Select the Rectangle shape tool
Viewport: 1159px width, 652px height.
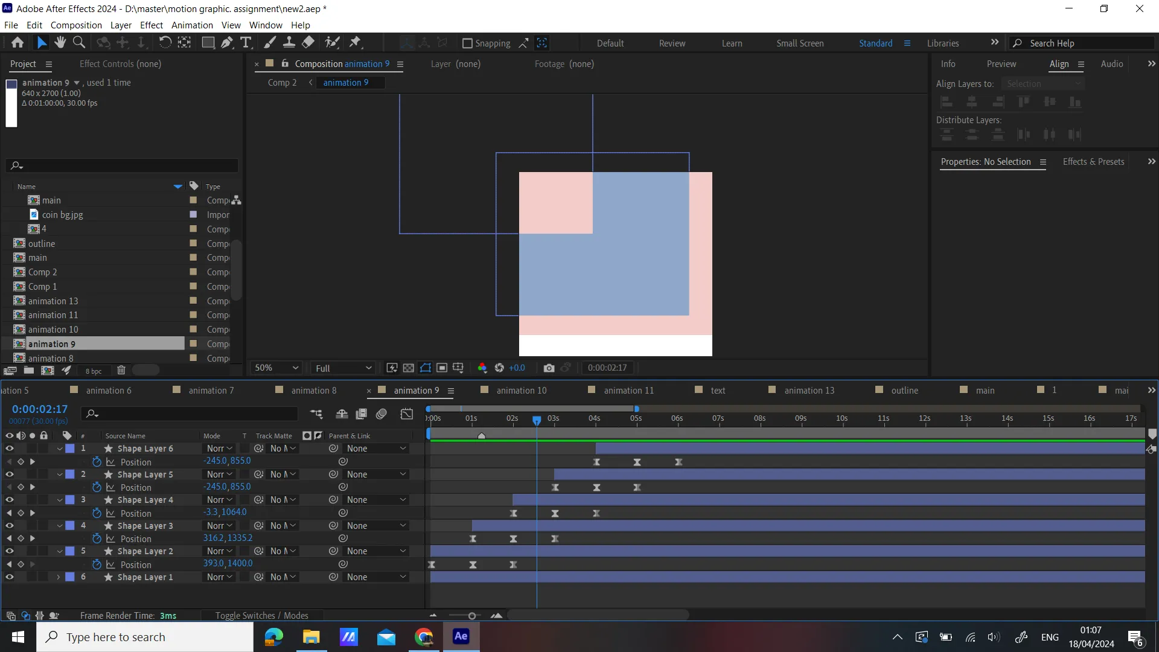(x=208, y=42)
